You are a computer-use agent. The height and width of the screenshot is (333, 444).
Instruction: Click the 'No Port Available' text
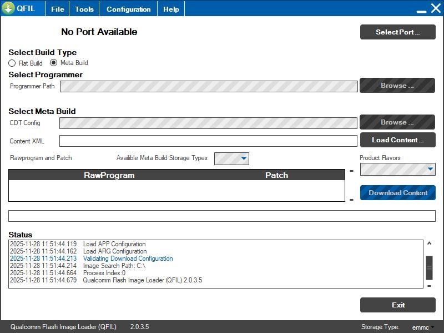tap(99, 32)
